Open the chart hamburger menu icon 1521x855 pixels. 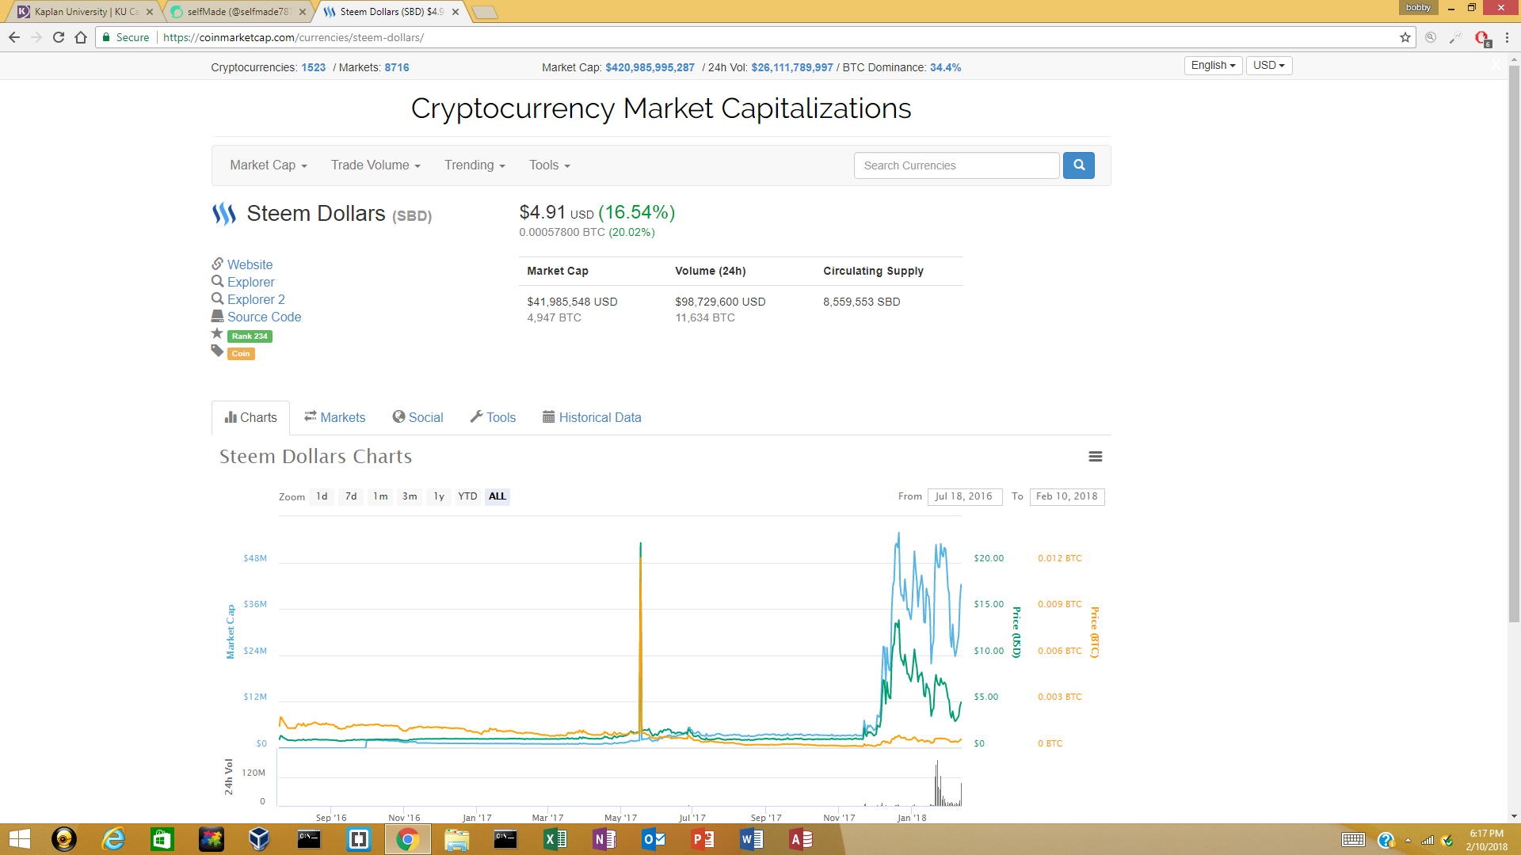1096,457
